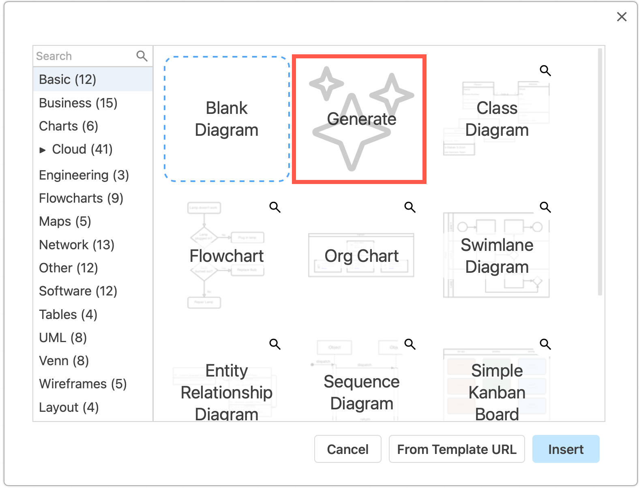Preview the Class Diagram template with magnifier
Viewport: 639px width, 488px height.
point(545,71)
